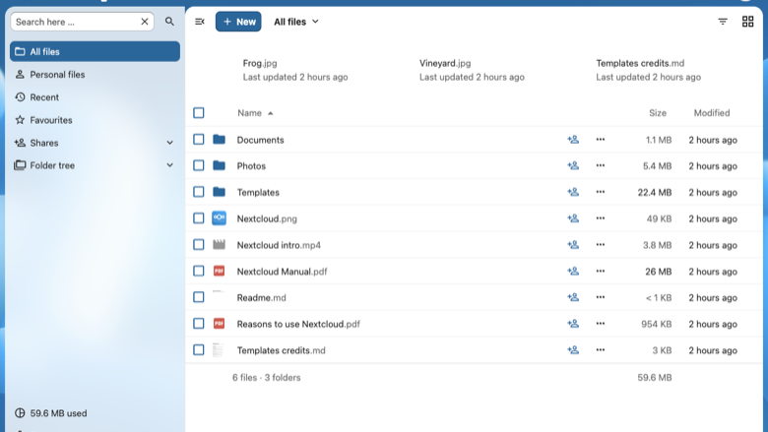Expand the Shares section chevron
The width and height of the screenshot is (768, 432).
169,143
